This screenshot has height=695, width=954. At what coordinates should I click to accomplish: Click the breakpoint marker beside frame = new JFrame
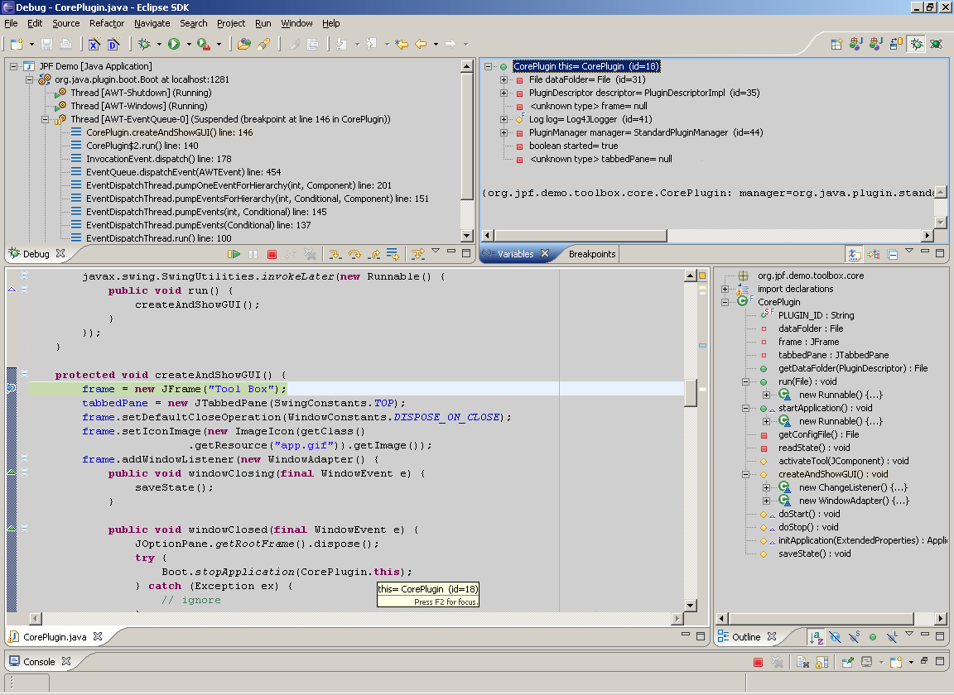click(x=11, y=389)
